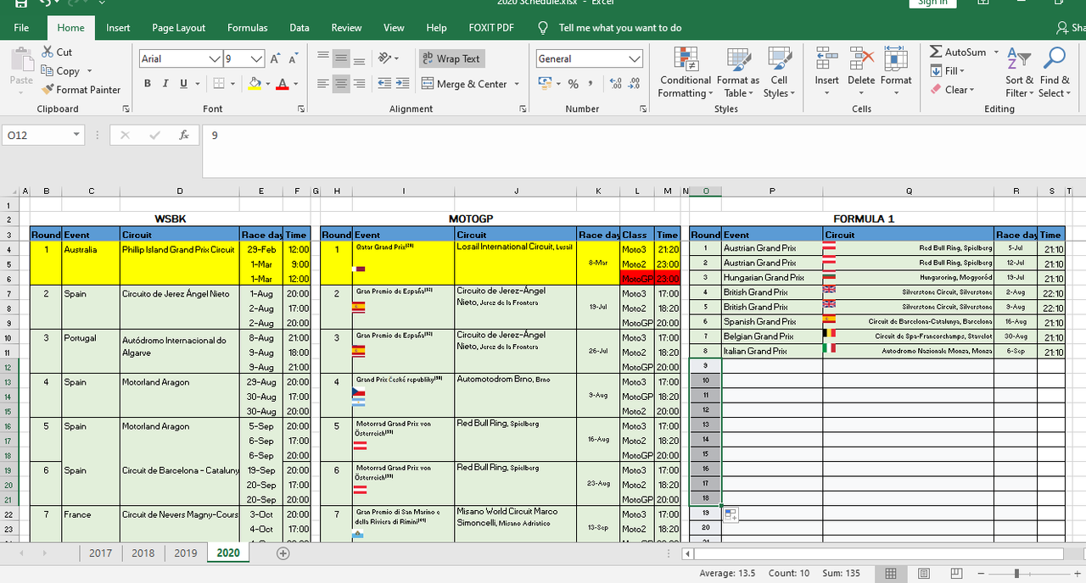
Task: Align text to the top
Action: (323, 58)
